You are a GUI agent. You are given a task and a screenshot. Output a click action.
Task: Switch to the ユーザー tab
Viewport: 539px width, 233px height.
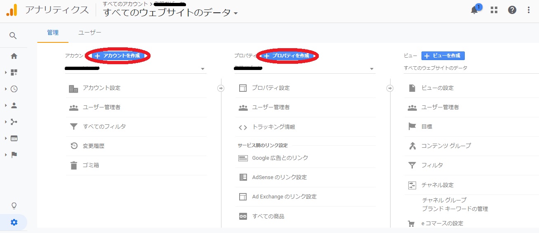tap(90, 33)
